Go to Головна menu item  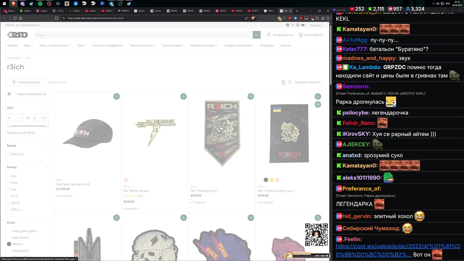[x=12, y=45]
